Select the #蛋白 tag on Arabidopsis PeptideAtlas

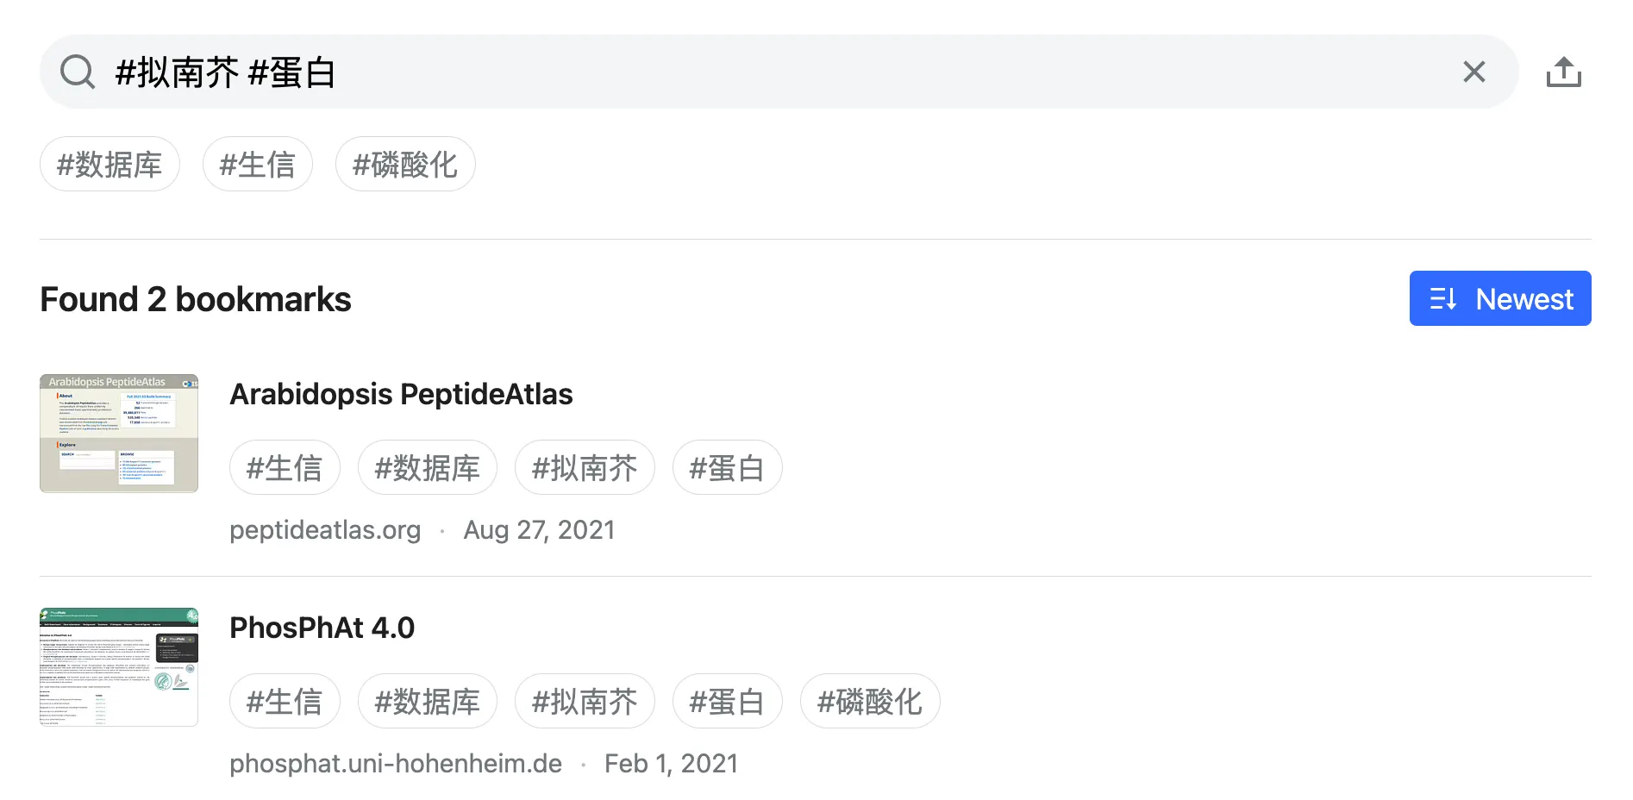click(727, 467)
